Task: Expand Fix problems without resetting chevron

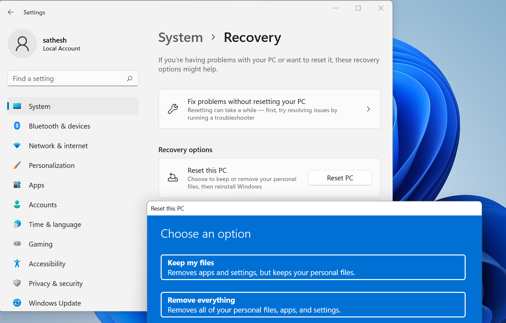Action: [368, 109]
